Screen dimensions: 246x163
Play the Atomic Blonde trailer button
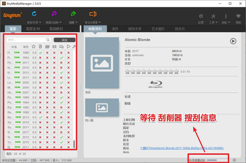[x=233, y=41]
